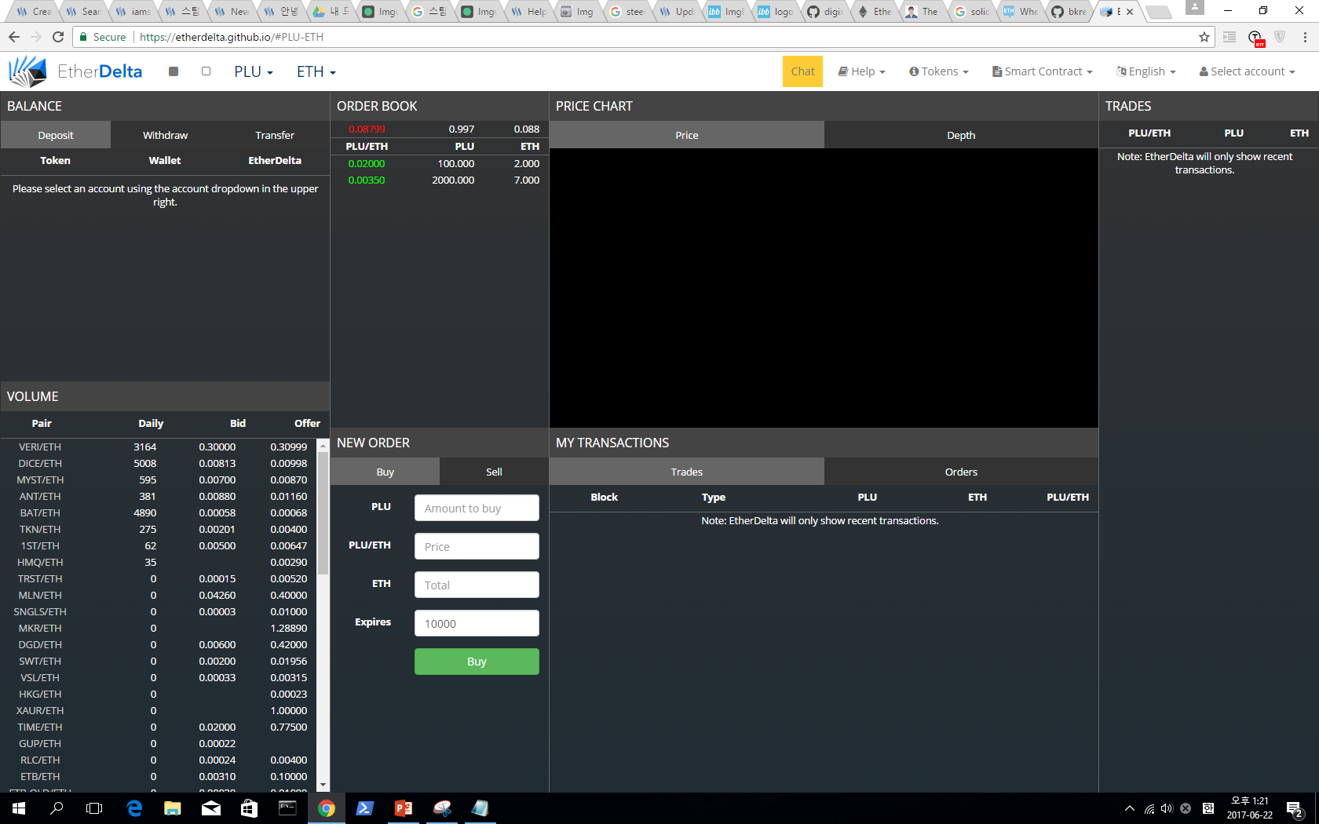Switch to the 'bkre' GitHub browser tab
Image resolution: width=1319 pixels, height=824 pixels.
[x=1069, y=12]
